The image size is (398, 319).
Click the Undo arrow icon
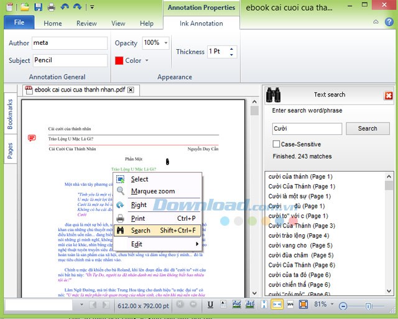pyautogui.click(x=64, y=7)
